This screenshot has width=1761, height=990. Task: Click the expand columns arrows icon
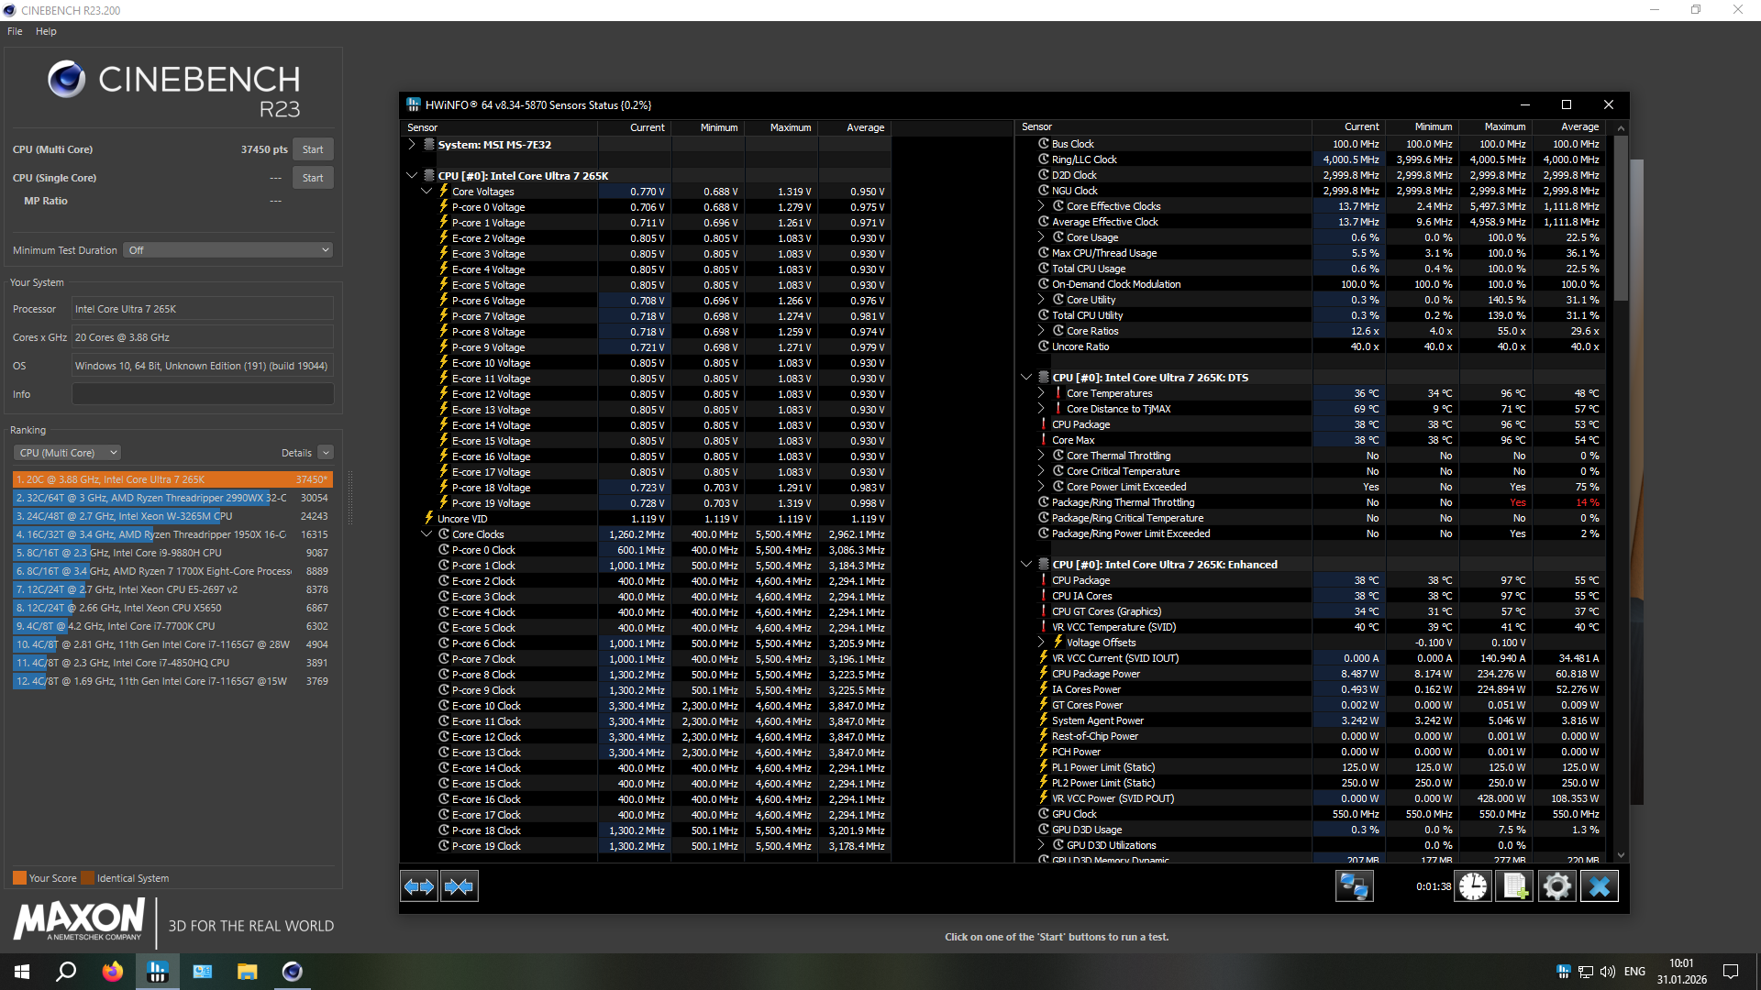point(419,886)
